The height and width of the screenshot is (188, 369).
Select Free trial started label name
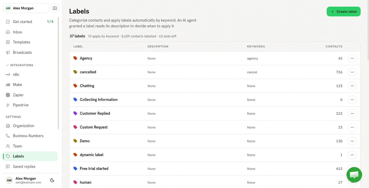[x=94, y=169]
